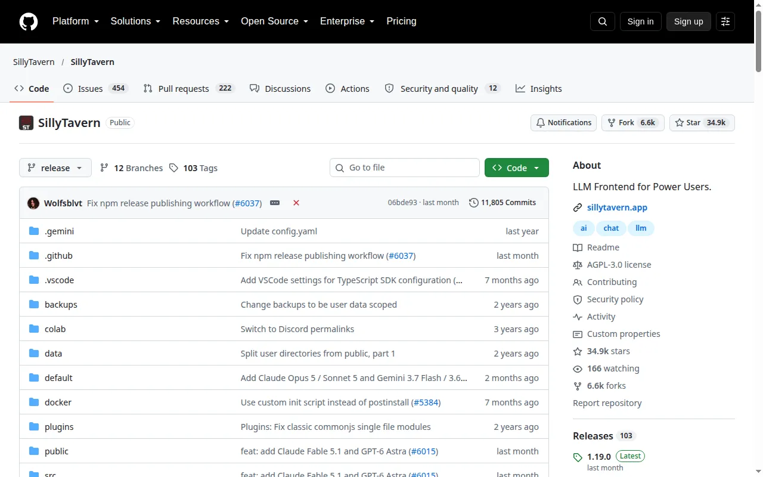The image size is (763, 477).
Task: Expand the Enterprise menu
Action: pyautogui.click(x=347, y=21)
